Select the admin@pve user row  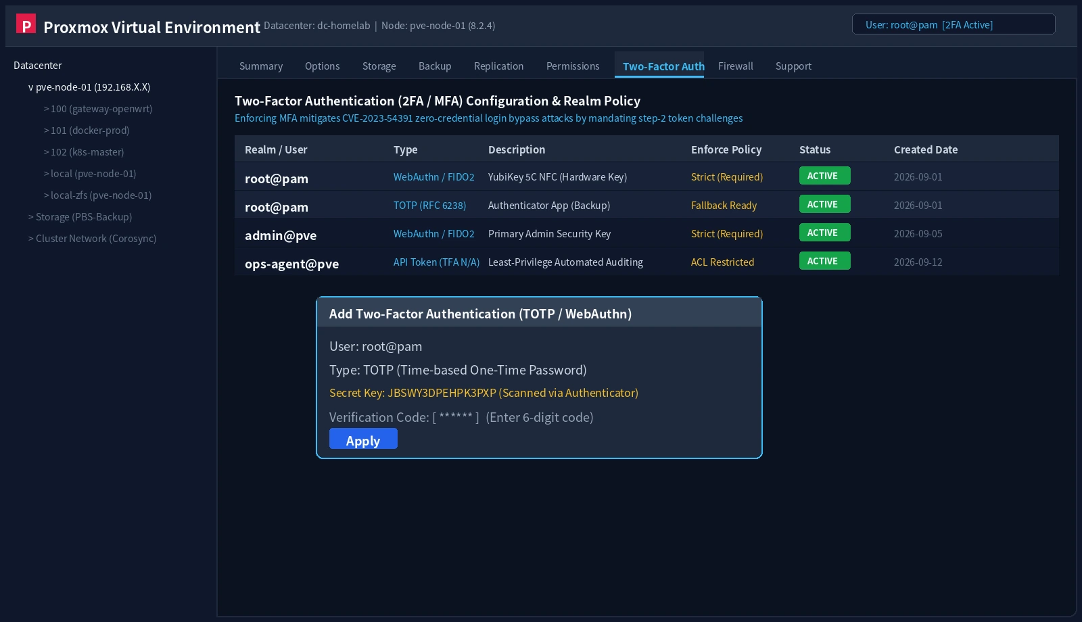point(646,233)
